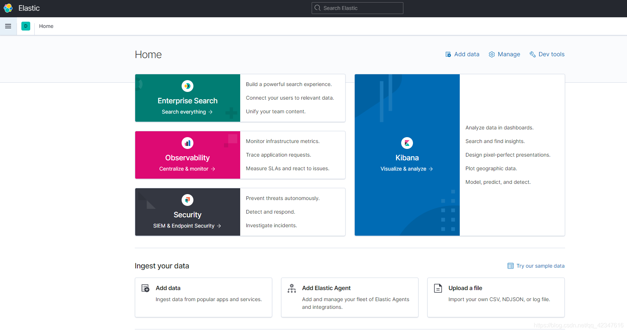Click the magnifier icon in search bar
The width and height of the screenshot is (627, 332).
318,8
